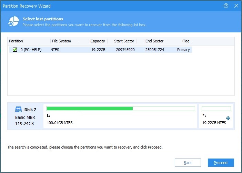The height and width of the screenshot is (173, 242).
Task: Sort by the Flag column header
Action: pyautogui.click(x=186, y=41)
